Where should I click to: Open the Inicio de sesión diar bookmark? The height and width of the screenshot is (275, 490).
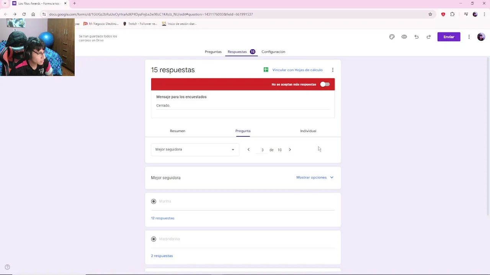pyautogui.click(x=179, y=24)
